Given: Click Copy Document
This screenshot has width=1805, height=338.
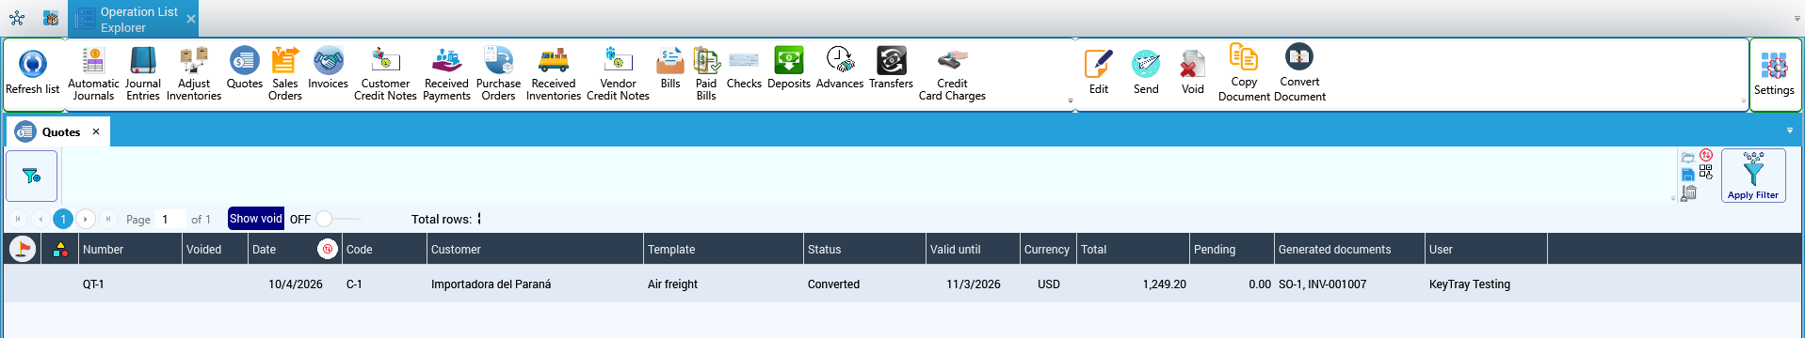Looking at the screenshot, I should (x=1244, y=71).
